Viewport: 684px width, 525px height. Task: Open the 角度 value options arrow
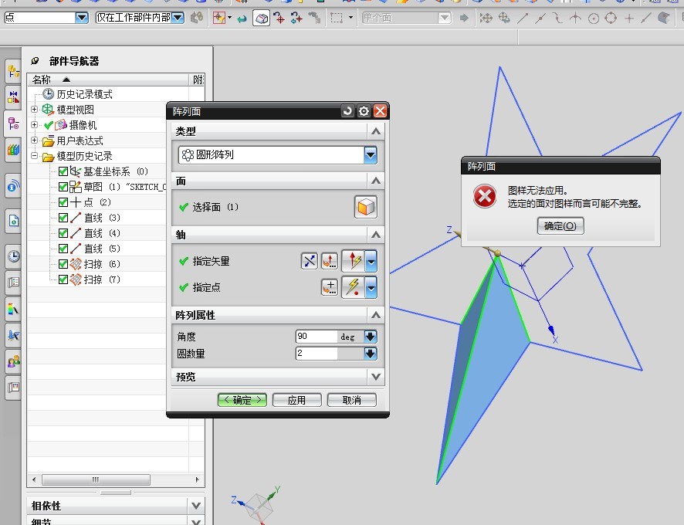pos(371,337)
